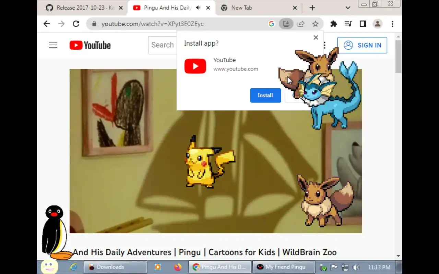Image resolution: width=439 pixels, height=274 pixels.
Task: Open the media controls icon in the toolbar
Action: 348,24
